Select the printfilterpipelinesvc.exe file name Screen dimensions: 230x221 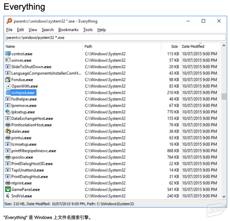click(x=34, y=151)
